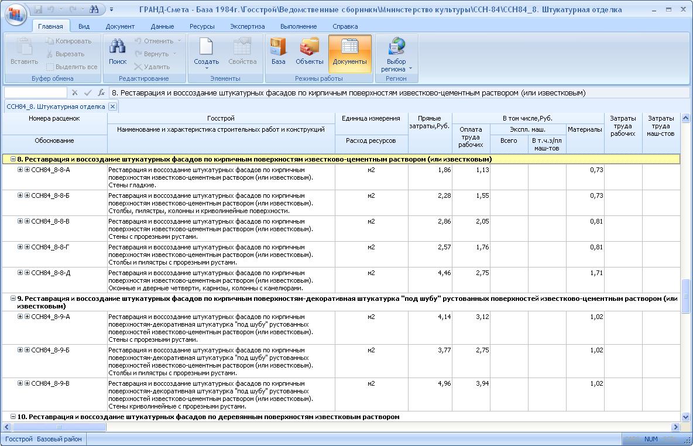Open the Экспертиза ribbon tab
Image resolution: width=693 pixels, height=446 pixels.
[x=247, y=26]
